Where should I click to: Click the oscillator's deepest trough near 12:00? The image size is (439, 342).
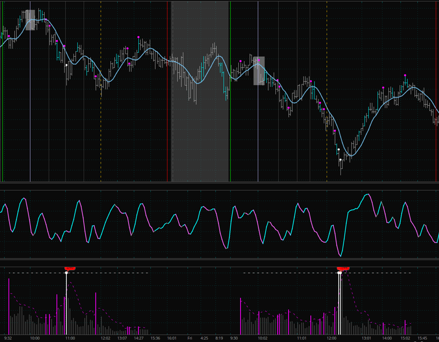341,256
